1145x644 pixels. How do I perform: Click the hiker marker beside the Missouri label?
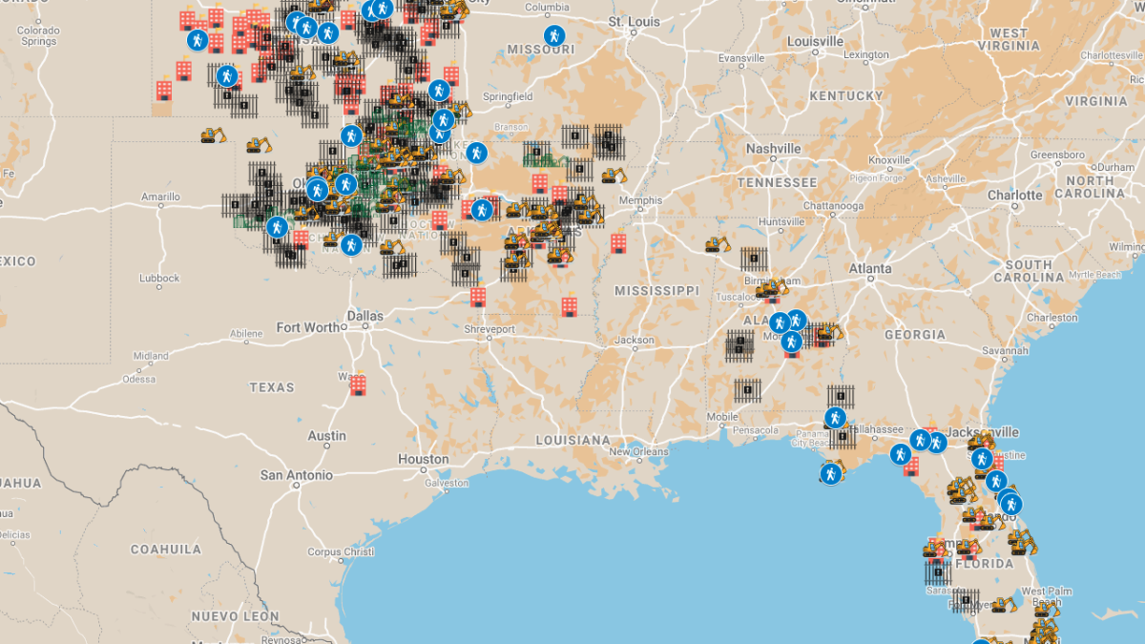tap(553, 36)
